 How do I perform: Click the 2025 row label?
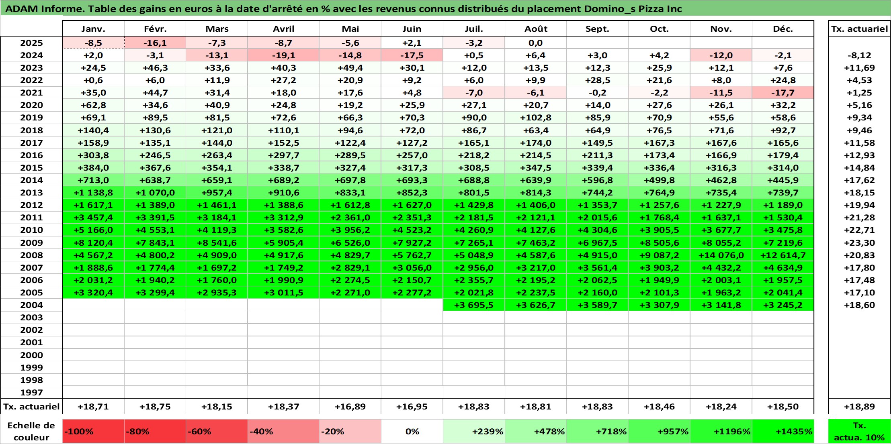click(31, 43)
